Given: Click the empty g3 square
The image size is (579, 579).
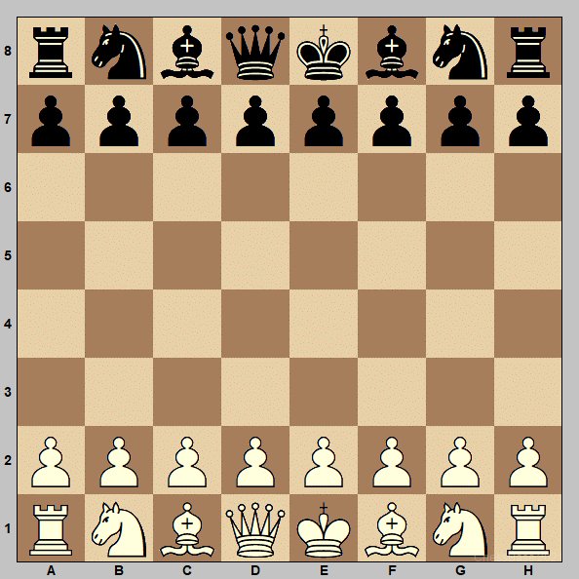Looking at the screenshot, I should click(460, 393).
